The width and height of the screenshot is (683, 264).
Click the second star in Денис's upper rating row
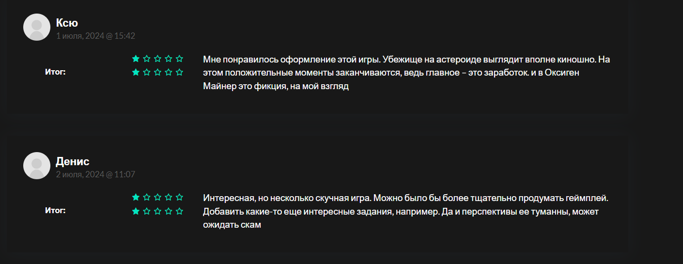pos(147,197)
